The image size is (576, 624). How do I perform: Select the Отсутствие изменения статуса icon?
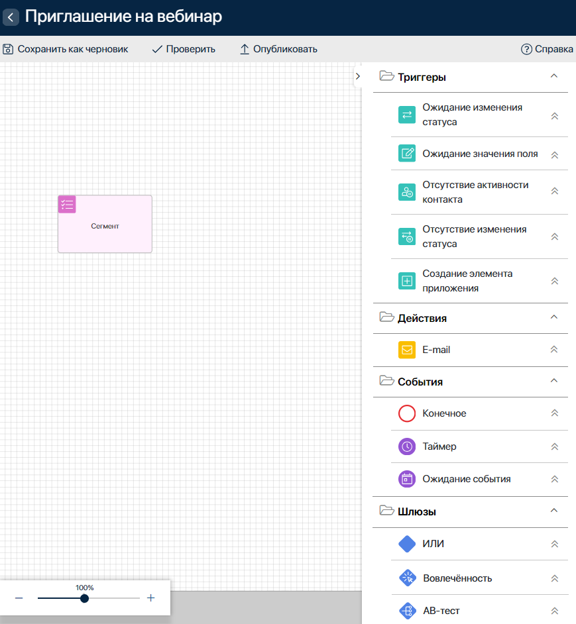407,236
